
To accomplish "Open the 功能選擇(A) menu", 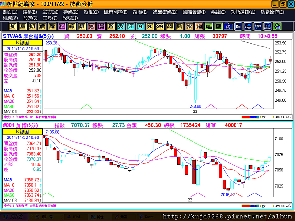I will pos(243,12).
